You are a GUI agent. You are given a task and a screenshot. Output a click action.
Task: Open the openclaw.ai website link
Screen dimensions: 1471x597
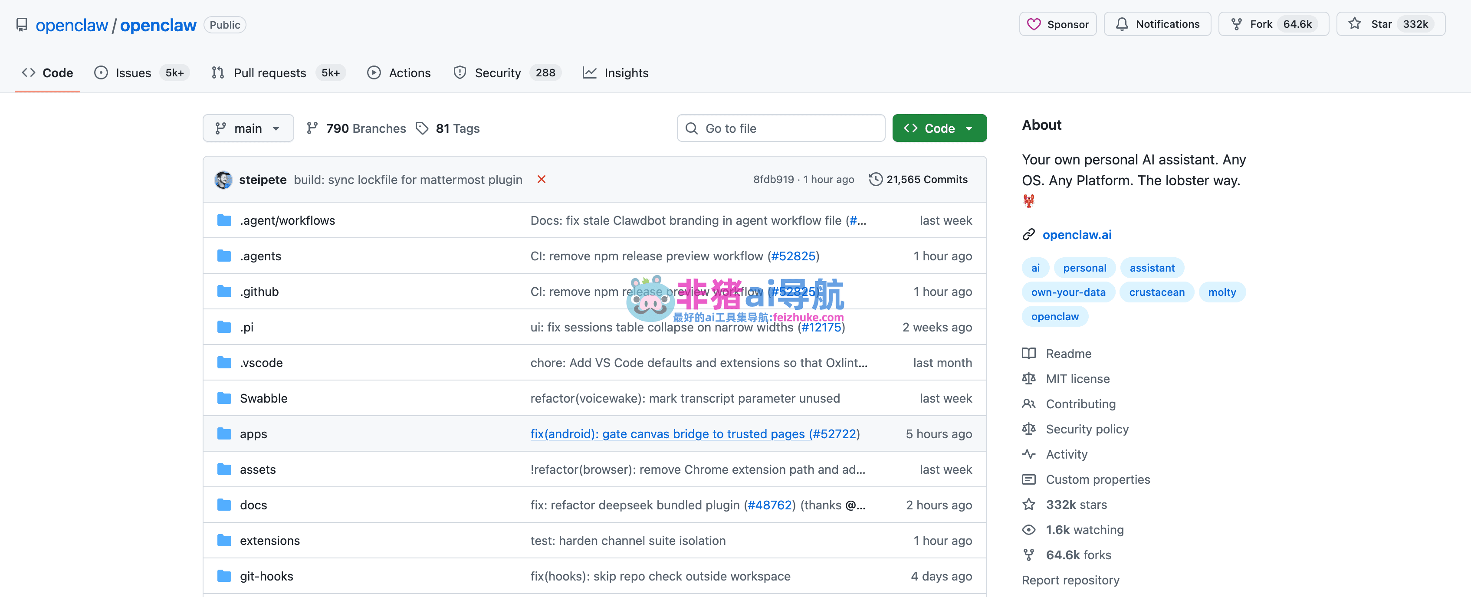click(1077, 235)
